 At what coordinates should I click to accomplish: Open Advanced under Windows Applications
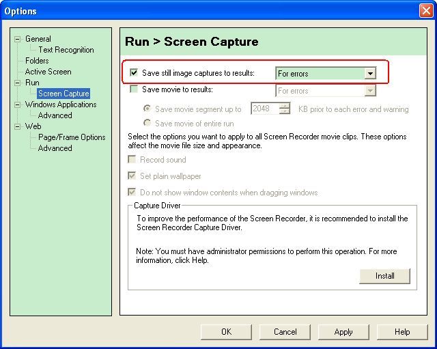tap(55, 115)
